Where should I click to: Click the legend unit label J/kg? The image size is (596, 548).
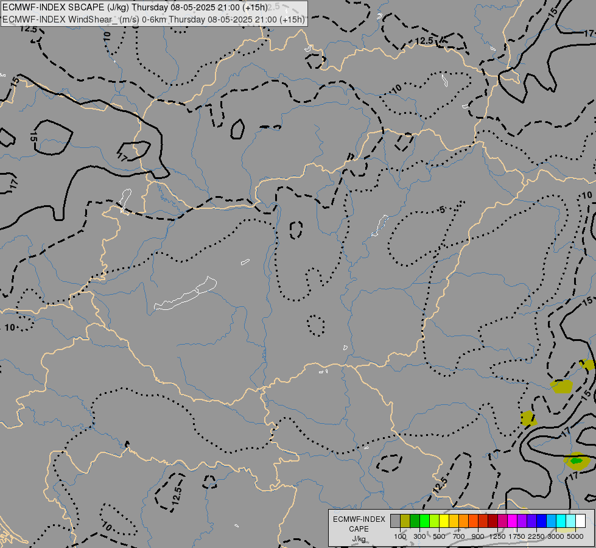(359, 539)
